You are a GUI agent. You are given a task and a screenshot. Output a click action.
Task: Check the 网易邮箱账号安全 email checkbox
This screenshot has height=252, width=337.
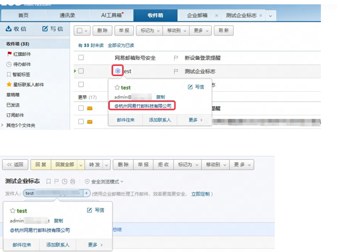pos(81,58)
